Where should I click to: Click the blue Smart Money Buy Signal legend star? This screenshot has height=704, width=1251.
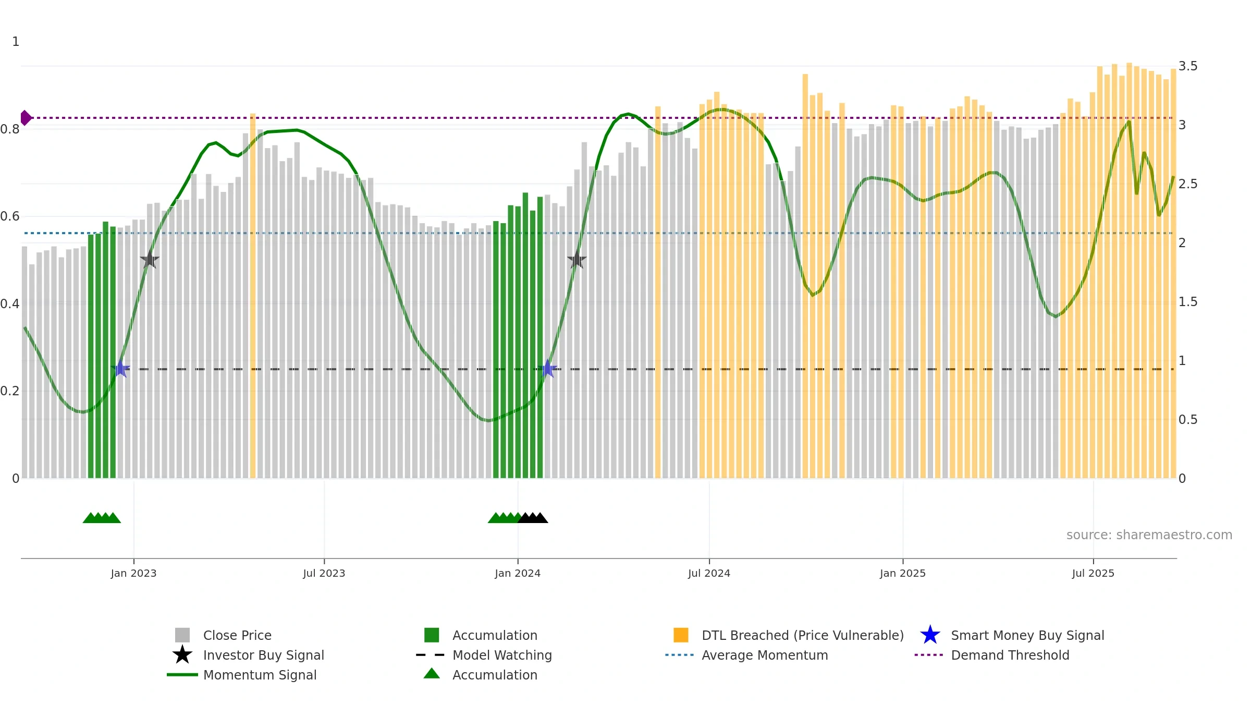tap(930, 635)
